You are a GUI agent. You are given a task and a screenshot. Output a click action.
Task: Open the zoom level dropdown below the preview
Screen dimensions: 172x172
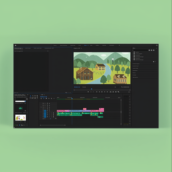point(85,87)
